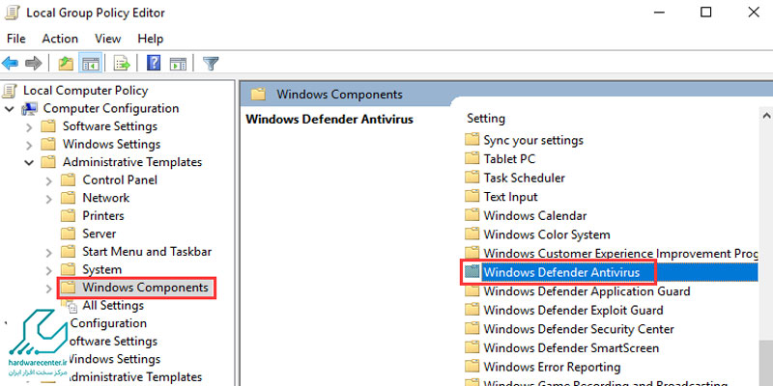Click the Setting column header
This screenshot has width=773, height=386.
(x=486, y=118)
